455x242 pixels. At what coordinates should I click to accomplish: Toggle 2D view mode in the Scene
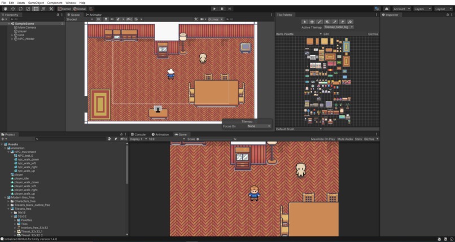click(98, 19)
